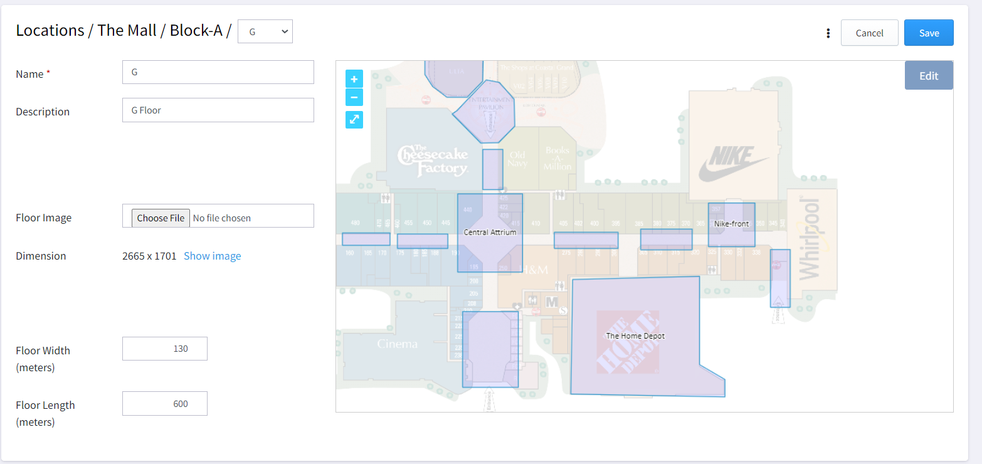Click the No file chosen text
The image size is (982, 464).
click(222, 218)
